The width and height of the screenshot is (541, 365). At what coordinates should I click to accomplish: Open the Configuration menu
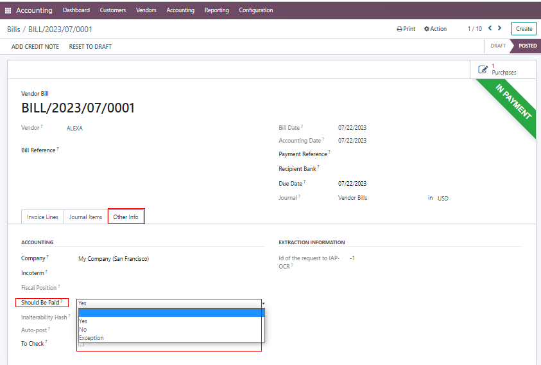coord(255,10)
